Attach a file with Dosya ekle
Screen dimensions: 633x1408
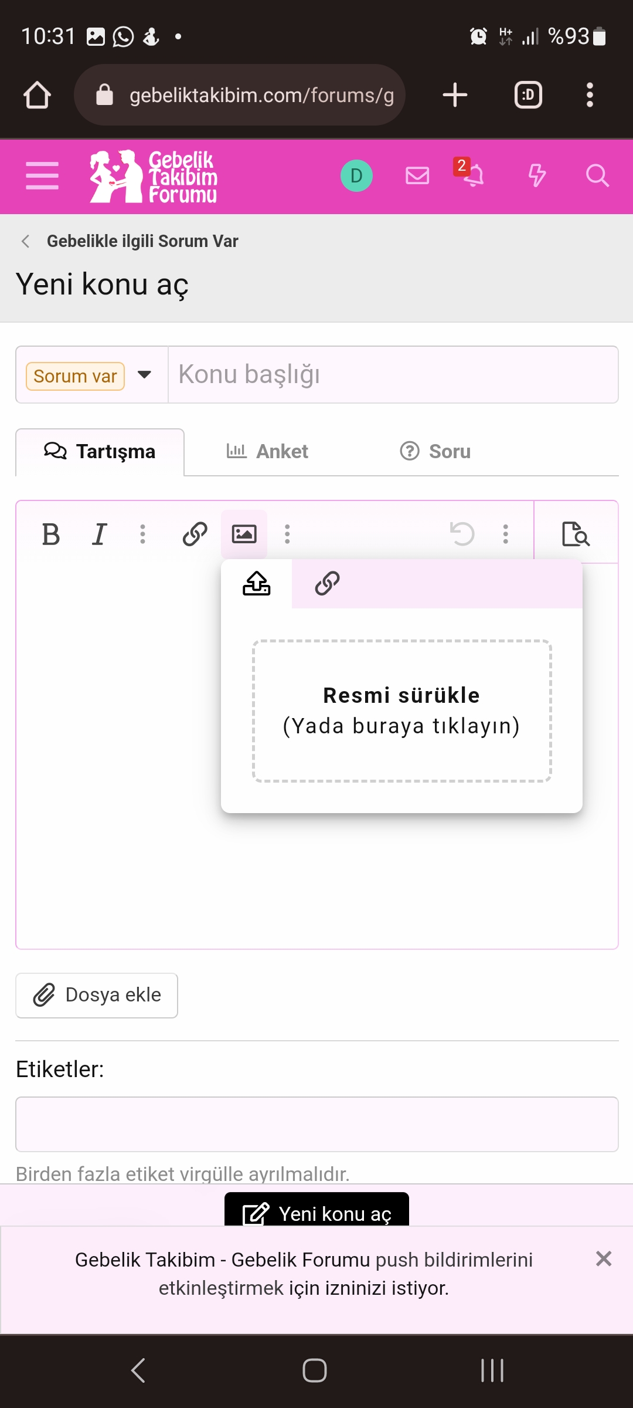(97, 995)
